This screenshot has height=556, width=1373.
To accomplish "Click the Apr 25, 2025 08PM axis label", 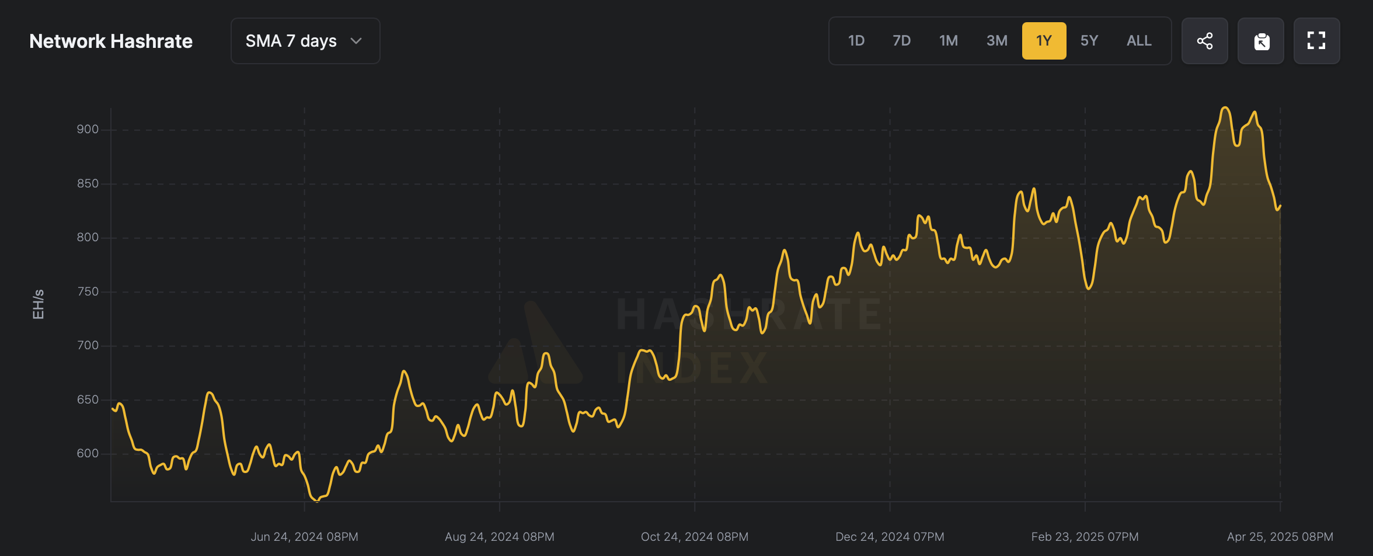I will coord(1280,536).
